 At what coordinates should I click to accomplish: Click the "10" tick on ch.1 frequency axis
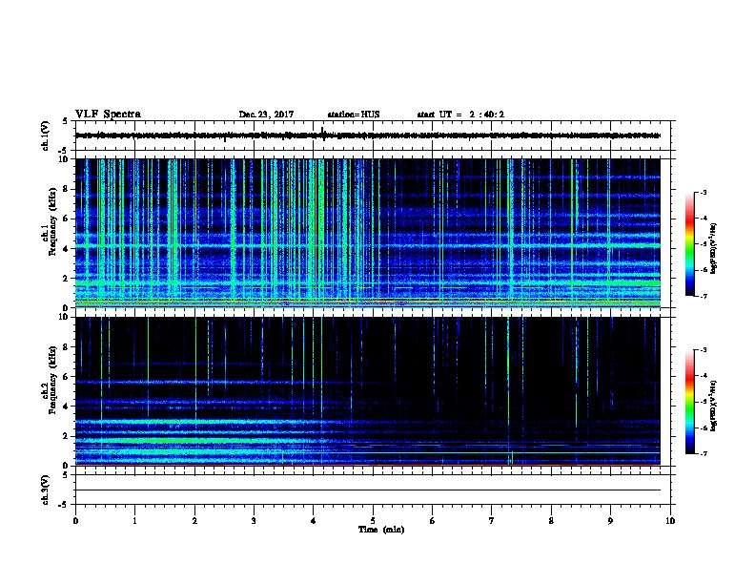coord(65,159)
